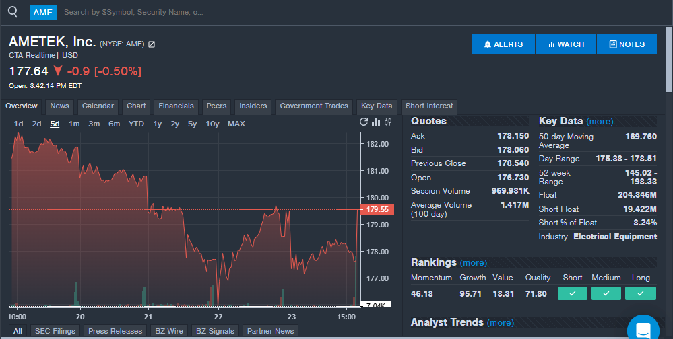Click the Momentum score 46.18
Screen dimensions: 673x339
tap(422, 293)
